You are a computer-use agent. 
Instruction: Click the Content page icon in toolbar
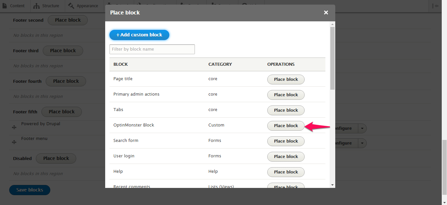coord(5,6)
